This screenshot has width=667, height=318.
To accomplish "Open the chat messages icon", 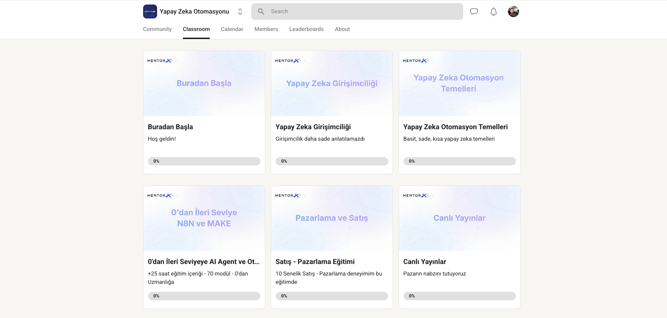I will (x=474, y=11).
